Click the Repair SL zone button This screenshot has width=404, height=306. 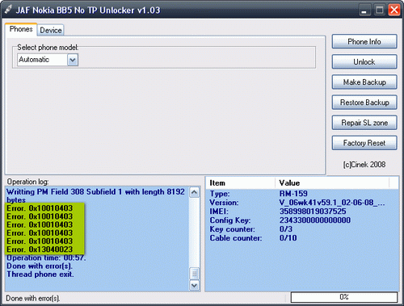point(364,123)
